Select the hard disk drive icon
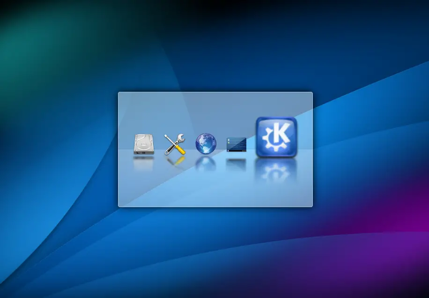The height and width of the screenshot is (298, 429). (x=144, y=144)
